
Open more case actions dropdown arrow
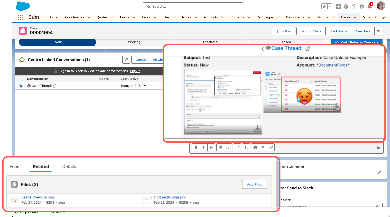[x=378, y=31]
